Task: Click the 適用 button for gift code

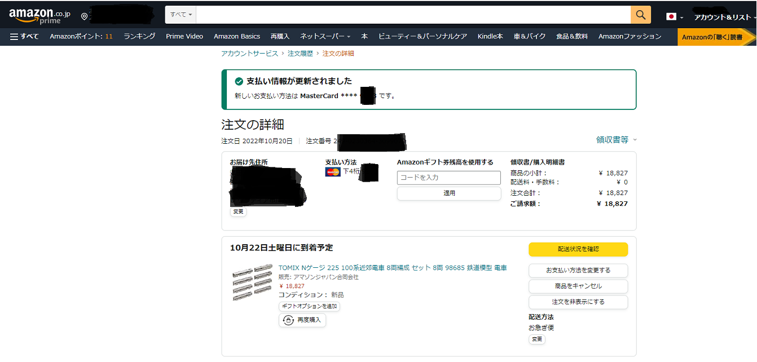Action: (449, 193)
